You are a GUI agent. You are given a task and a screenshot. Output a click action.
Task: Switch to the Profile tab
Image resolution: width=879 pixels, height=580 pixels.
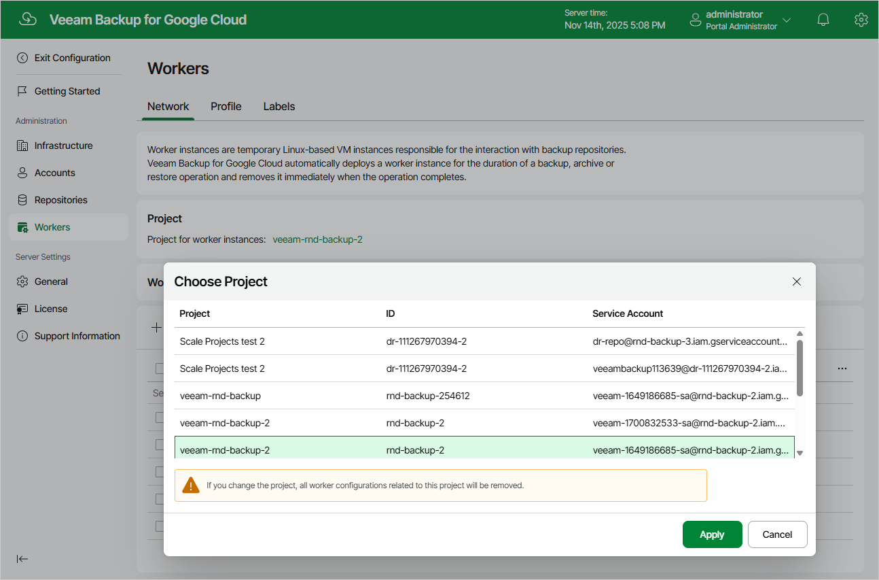pyautogui.click(x=226, y=106)
